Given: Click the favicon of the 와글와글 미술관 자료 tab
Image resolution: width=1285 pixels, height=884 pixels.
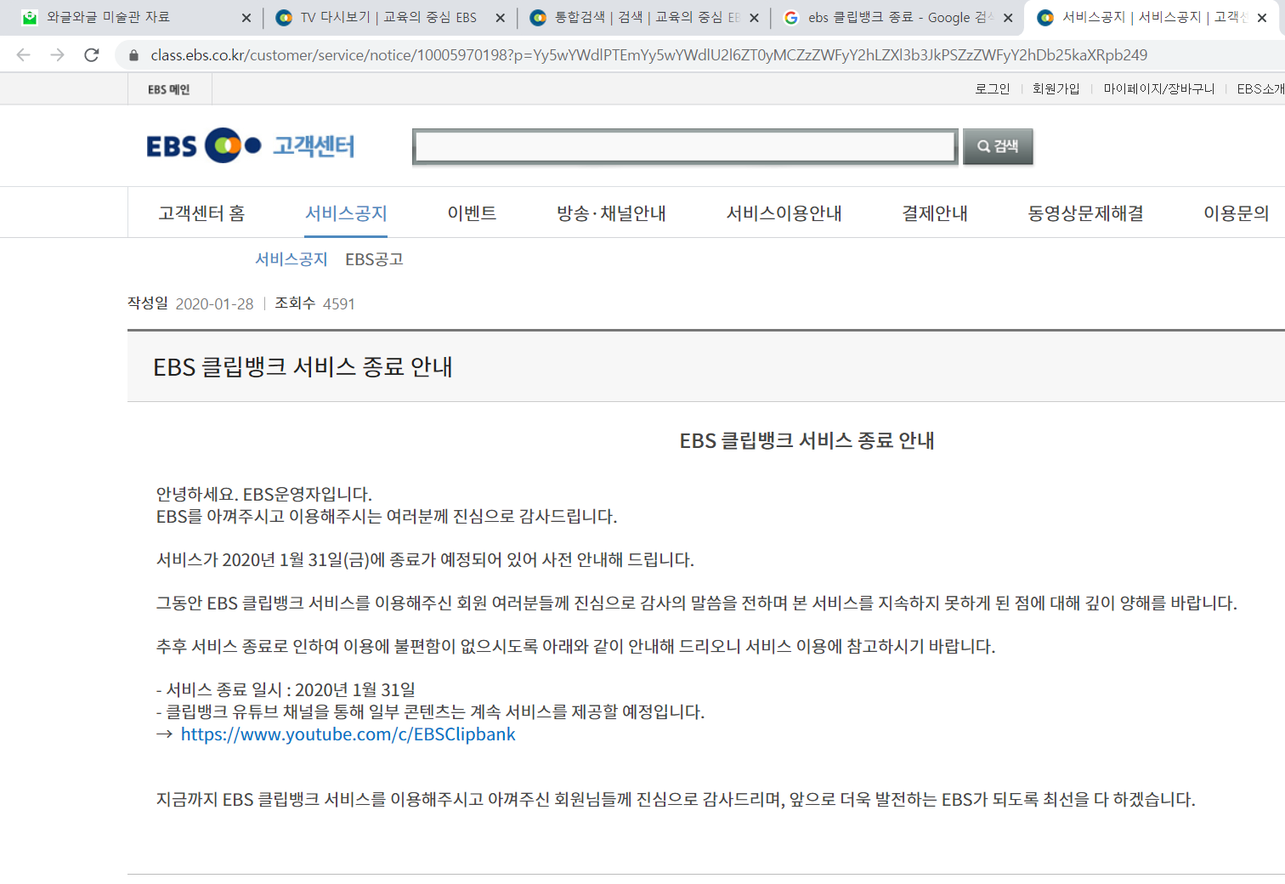Looking at the screenshot, I should 30,17.
